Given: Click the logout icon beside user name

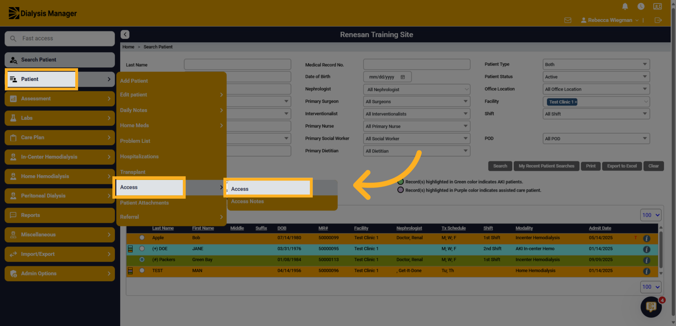Looking at the screenshot, I should pos(658,20).
